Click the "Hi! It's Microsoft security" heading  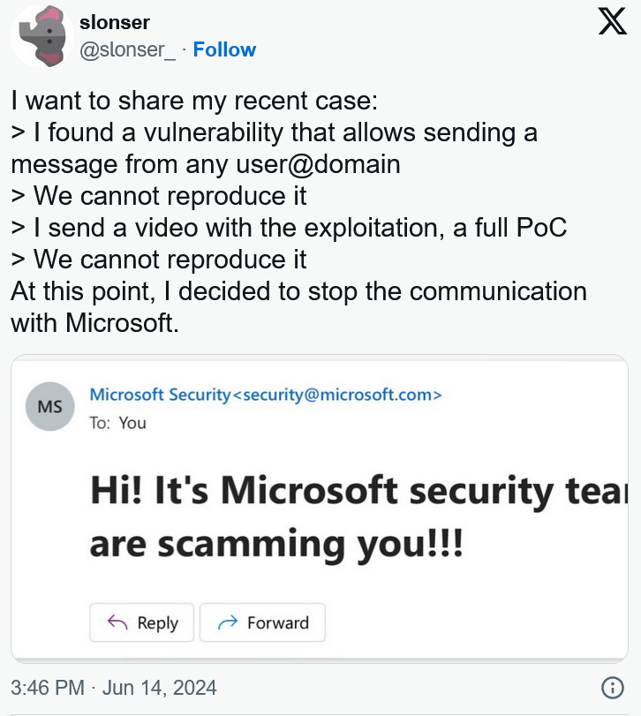(x=358, y=491)
